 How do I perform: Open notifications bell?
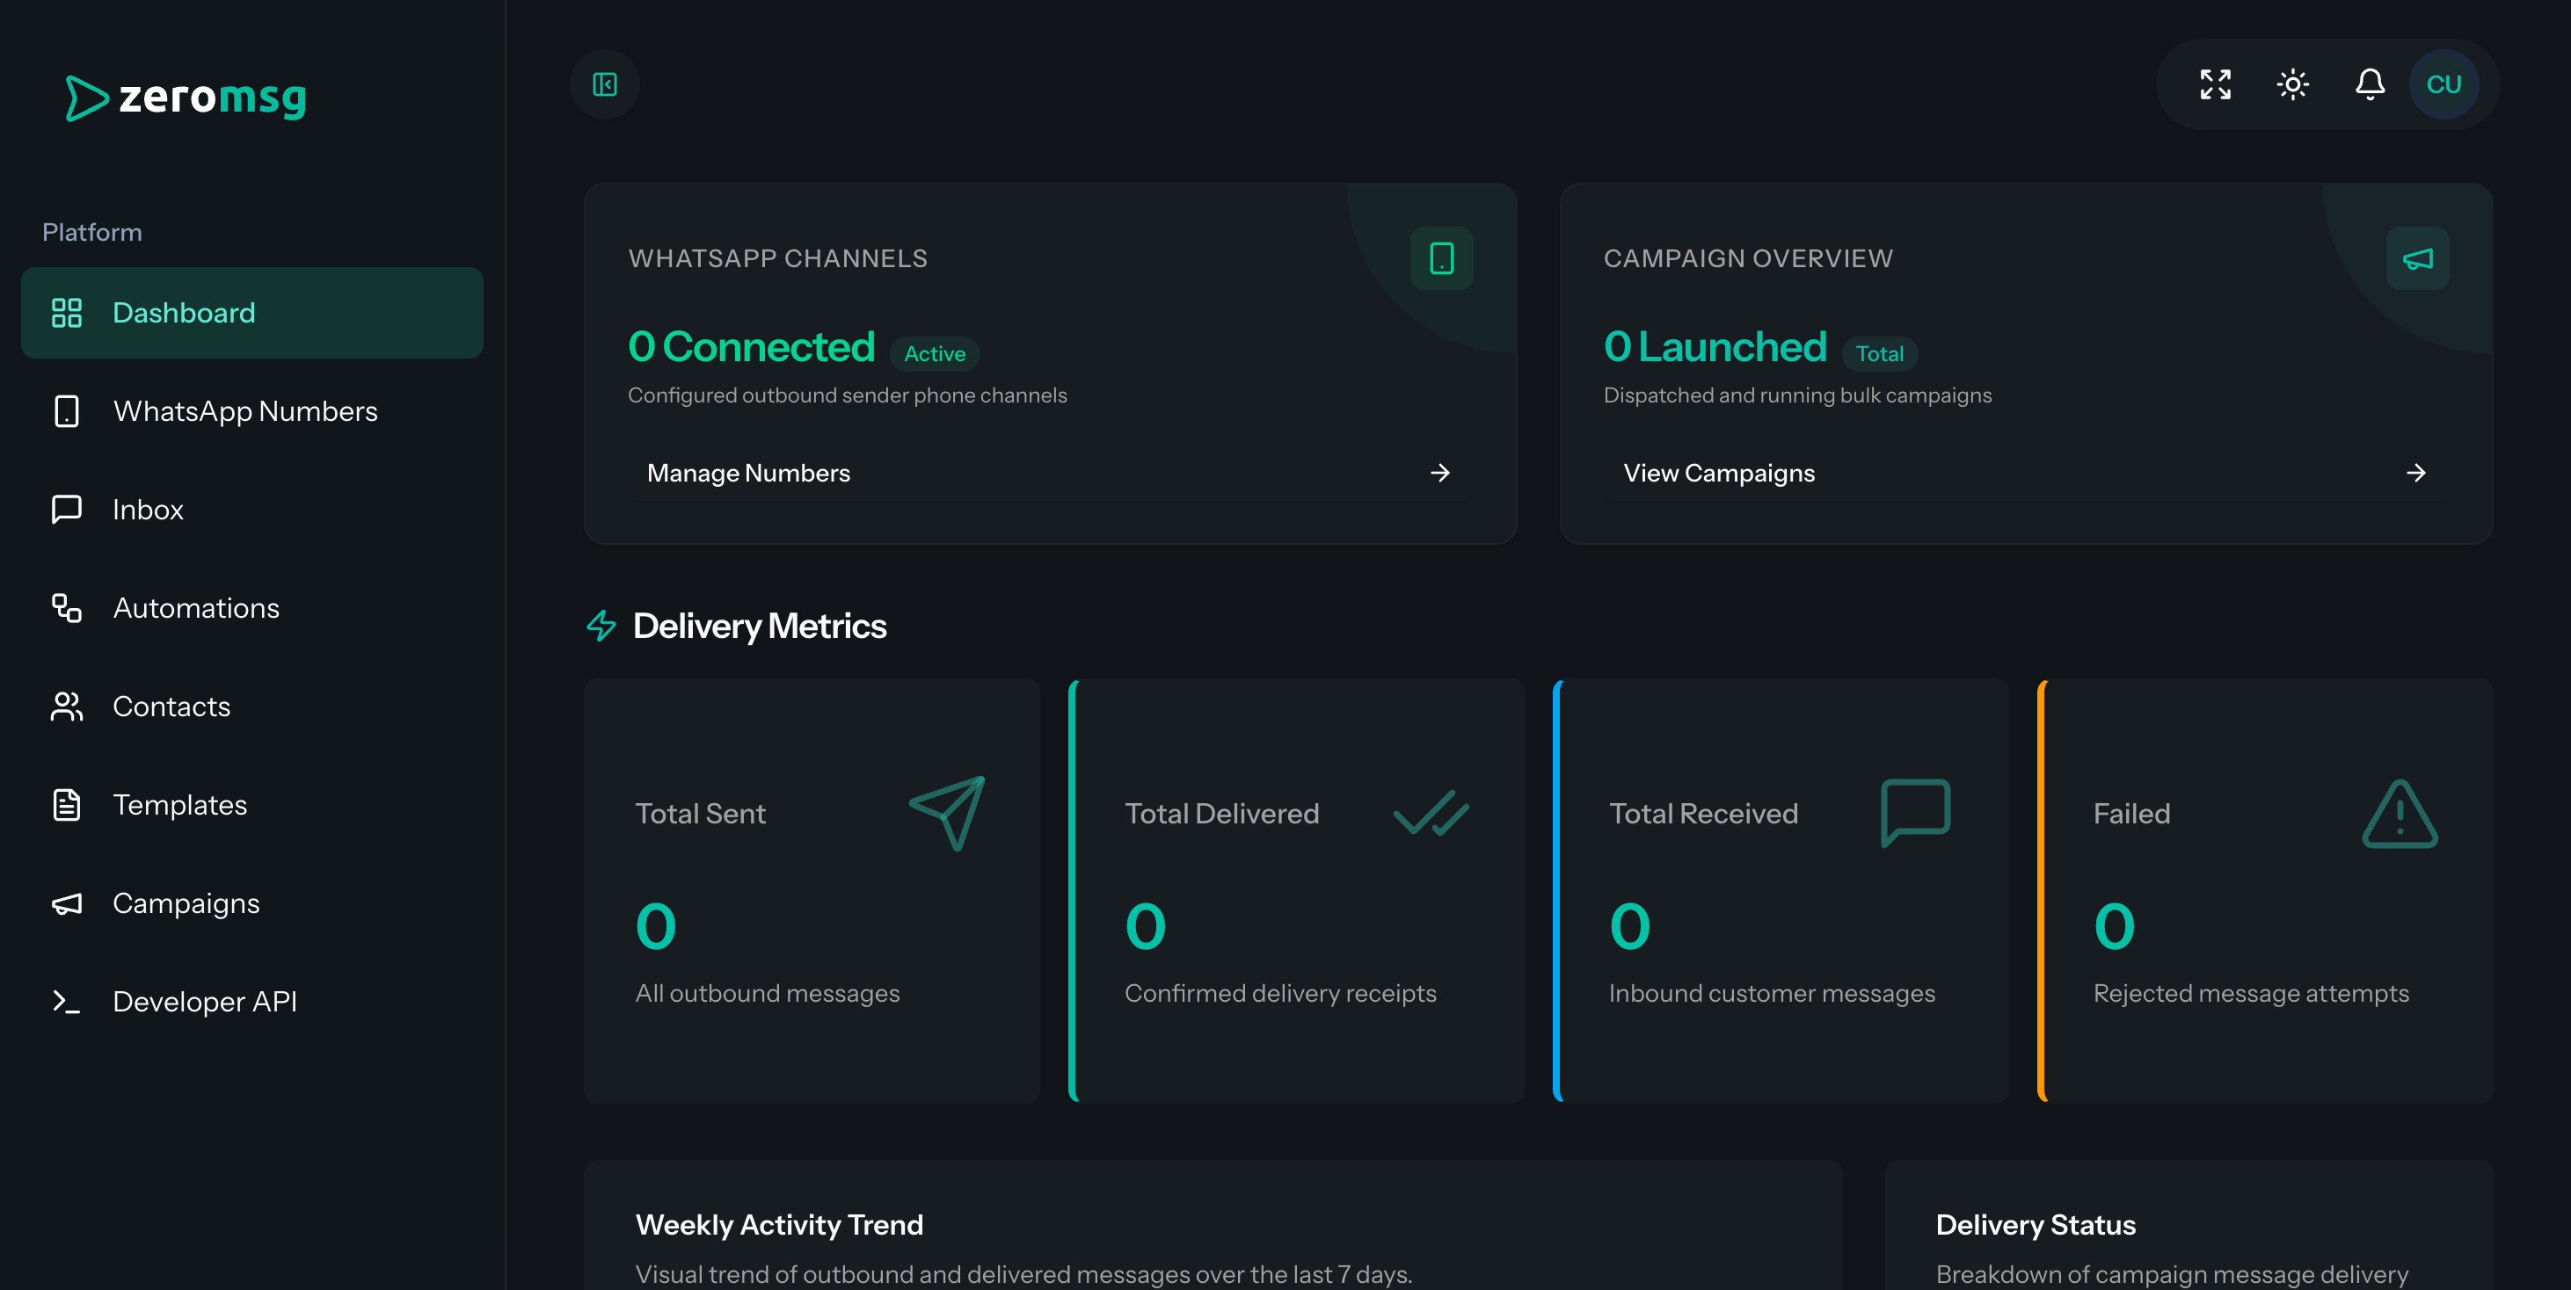click(x=2370, y=85)
